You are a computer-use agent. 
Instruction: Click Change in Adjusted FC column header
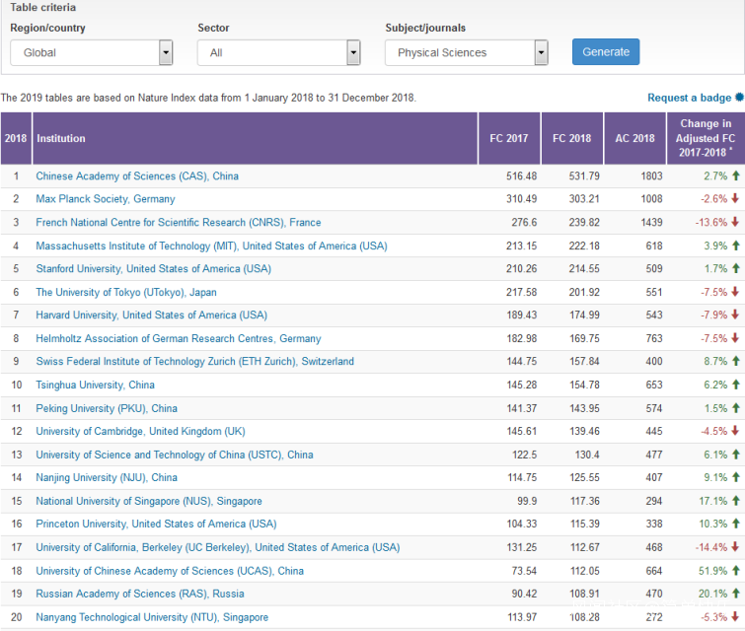pyautogui.click(x=706, y=139)
